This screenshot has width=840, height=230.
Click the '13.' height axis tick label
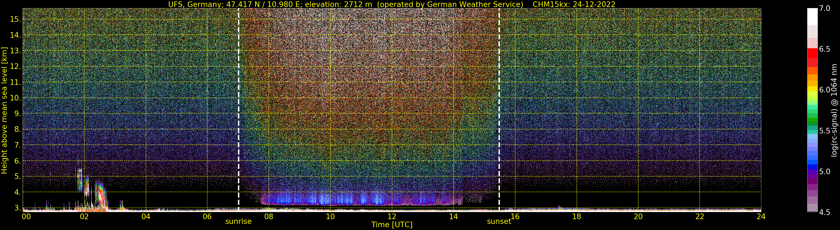click(15, 51)
